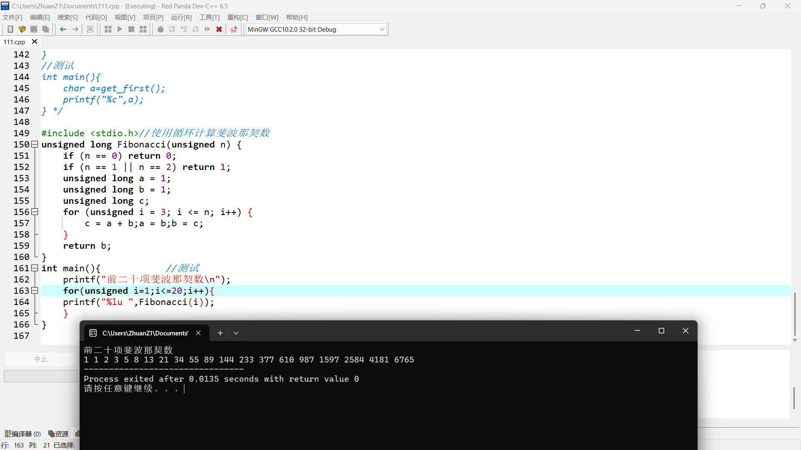Switch to the 编译器 (0) bottom tab
The image size is (801, 450).
[x=23, y=434]
